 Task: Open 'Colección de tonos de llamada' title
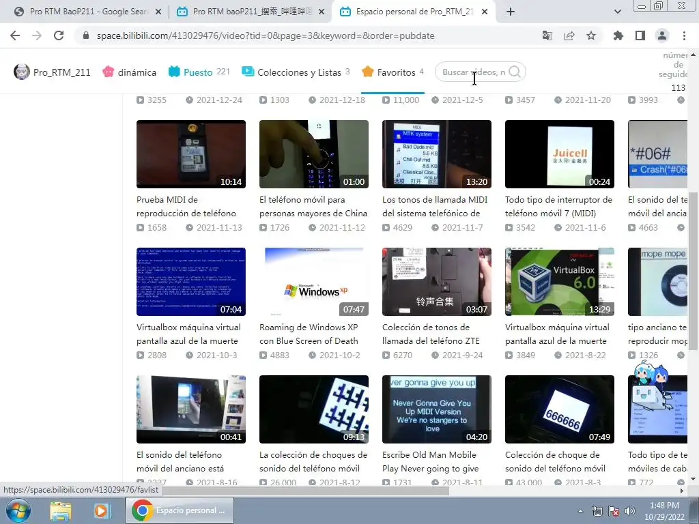click(x=431, y=334)
